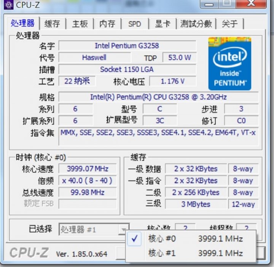This screenshot has width=274, height=267.
Task: Switch to the 显卡 tab
Action: [x=163, y=24]
